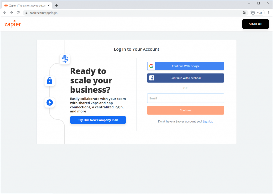Image resolution: width=273 pixels, height=194 pixels.
Task: Click the Easily collaborate with your team text
Action: (98, 105)
